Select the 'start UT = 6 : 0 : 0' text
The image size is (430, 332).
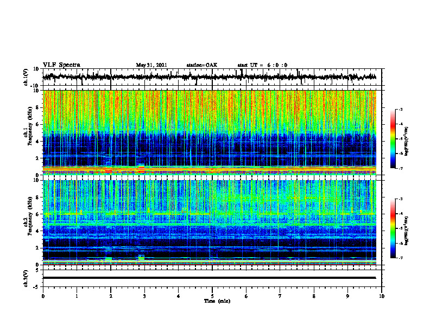click(262, 65)
